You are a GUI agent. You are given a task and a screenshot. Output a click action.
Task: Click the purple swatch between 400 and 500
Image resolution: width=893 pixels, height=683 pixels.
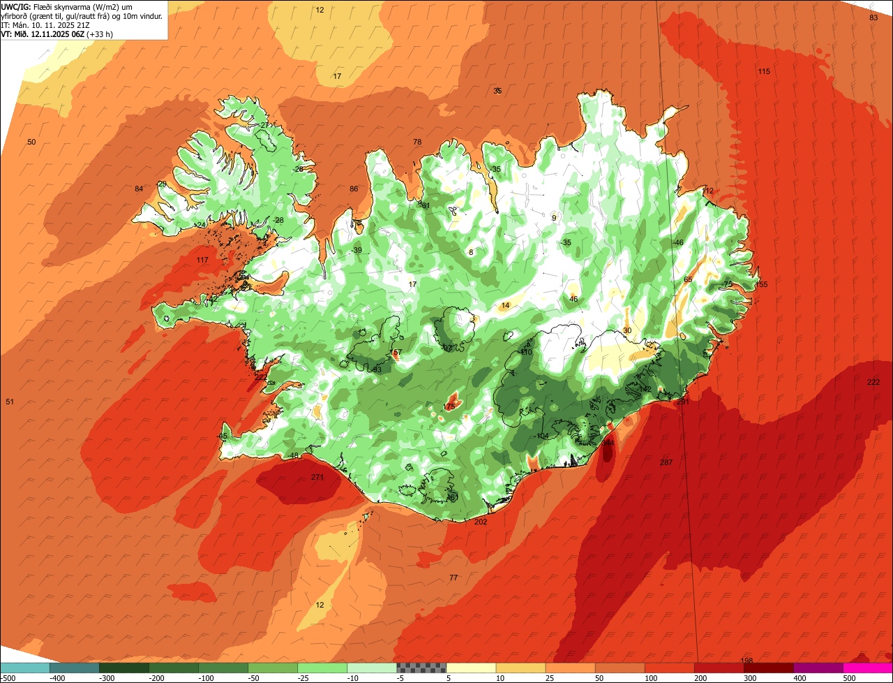817,668
